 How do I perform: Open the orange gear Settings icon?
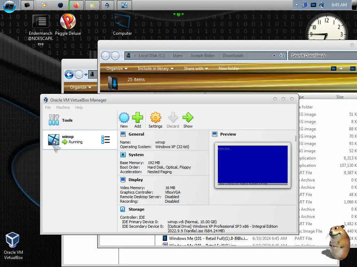155,120
